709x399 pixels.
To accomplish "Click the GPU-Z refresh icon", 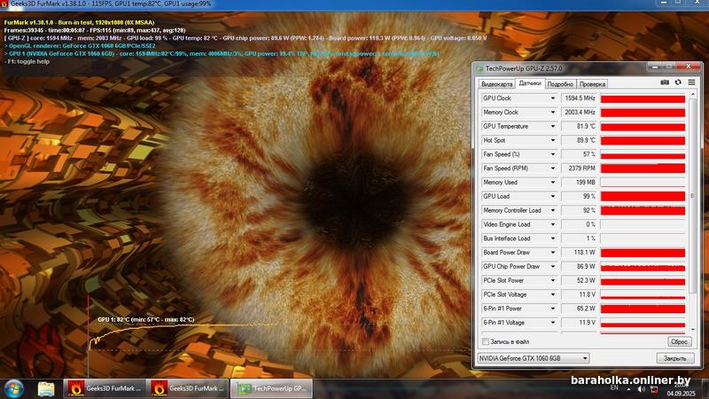I will (678, 82).
